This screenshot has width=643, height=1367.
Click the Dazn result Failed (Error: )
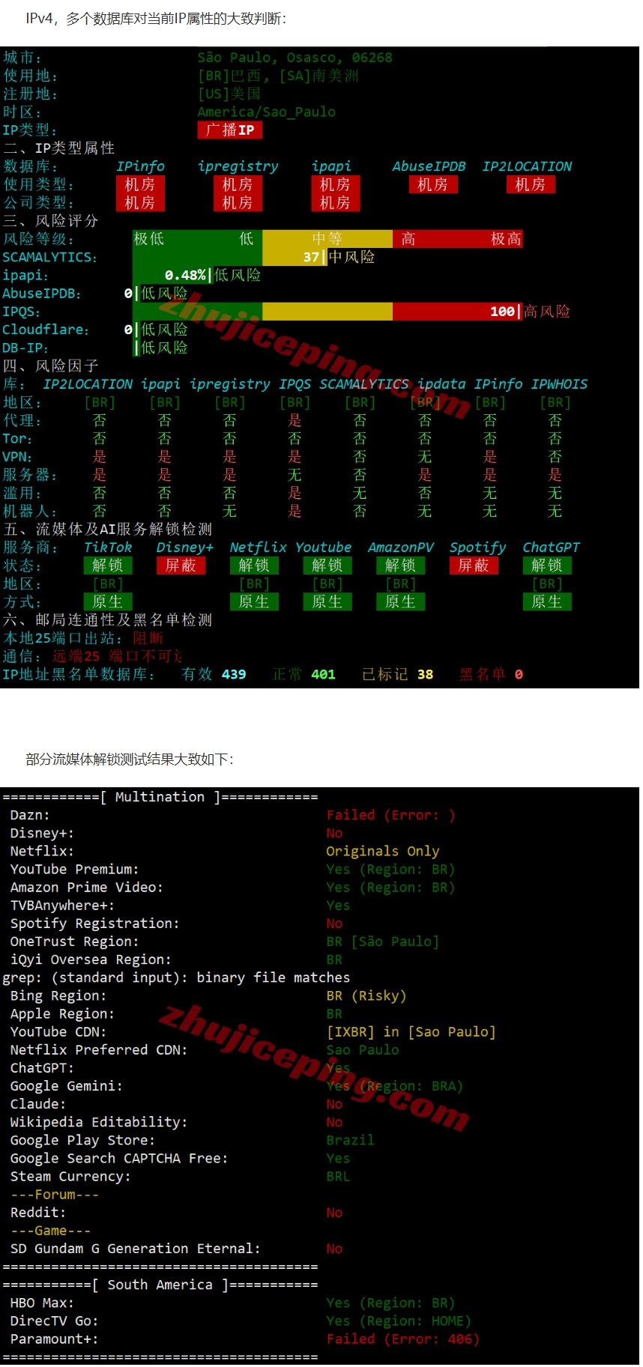(x=390, y=815)
